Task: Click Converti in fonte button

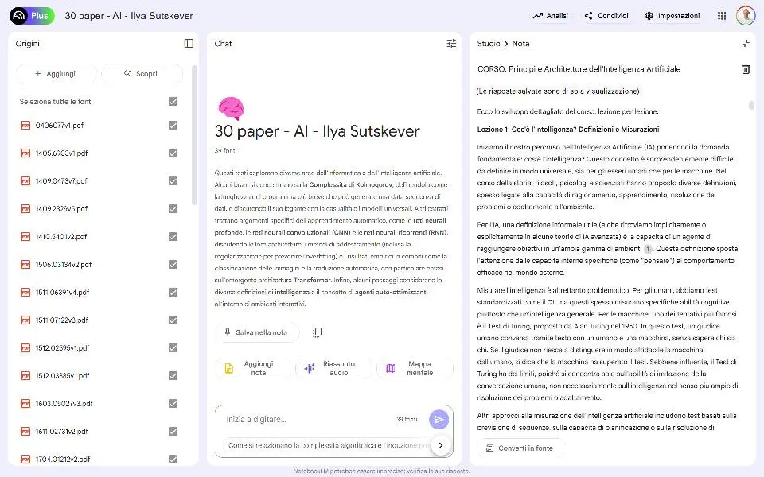Action: [x=520, y=448]
